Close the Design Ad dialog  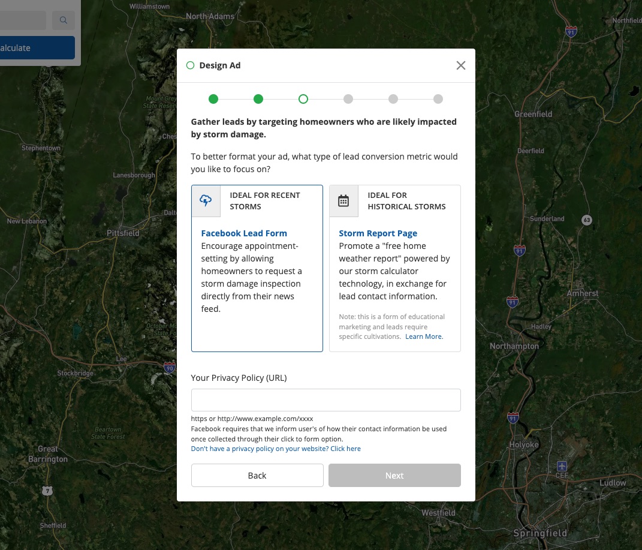point(460,65)
